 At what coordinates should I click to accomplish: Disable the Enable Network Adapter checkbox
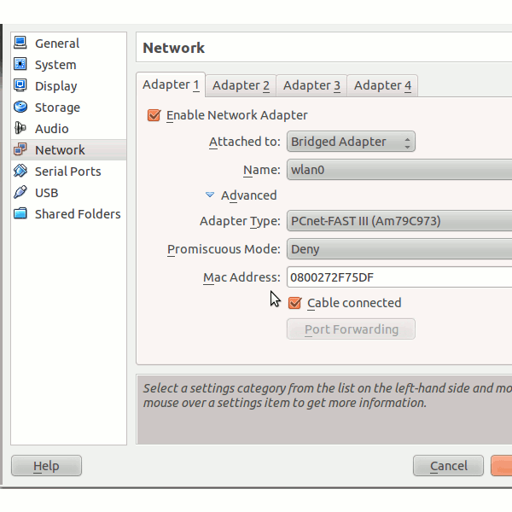[154, 115]
